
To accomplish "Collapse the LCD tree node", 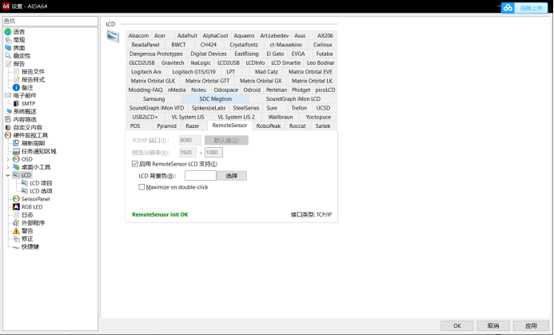I will point(7,174).
